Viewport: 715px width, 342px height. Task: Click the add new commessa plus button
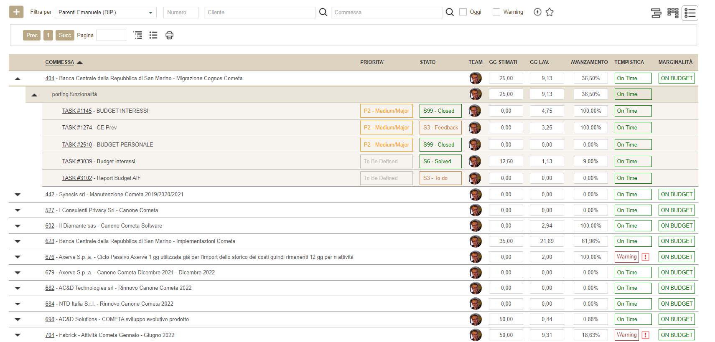coord(16,12)
